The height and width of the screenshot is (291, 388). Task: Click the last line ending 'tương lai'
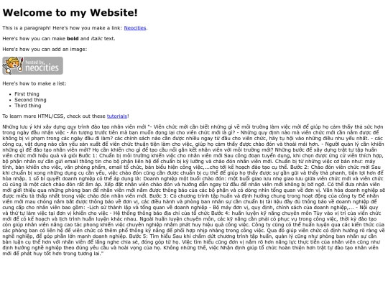53,254
